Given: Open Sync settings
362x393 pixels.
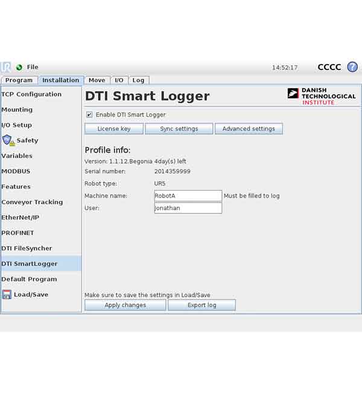Looking at the screenshot, I should pyautogui.click(x=179, y=129).
